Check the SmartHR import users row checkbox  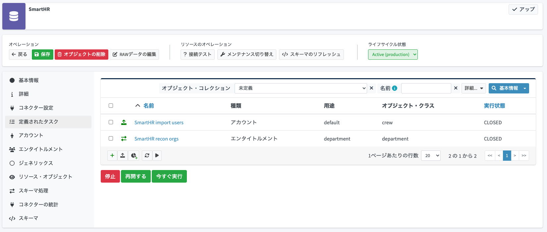[111, 122]
